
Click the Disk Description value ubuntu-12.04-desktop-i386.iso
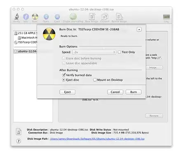point(69,130)
